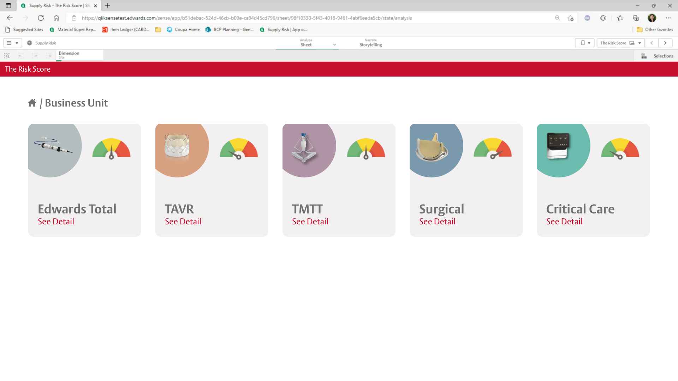The height and width of the screenshot is (381, 678).
Task: Refresh the browser page
Action: (41, 18)
